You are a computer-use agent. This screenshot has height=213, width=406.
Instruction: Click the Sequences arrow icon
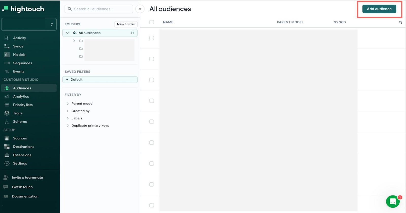(x=7, y=63)
